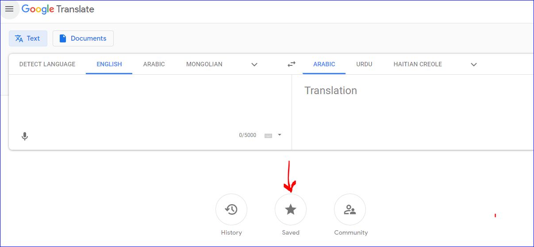Select the Text translation mode button
534x247 pixels.
(28, 38)
